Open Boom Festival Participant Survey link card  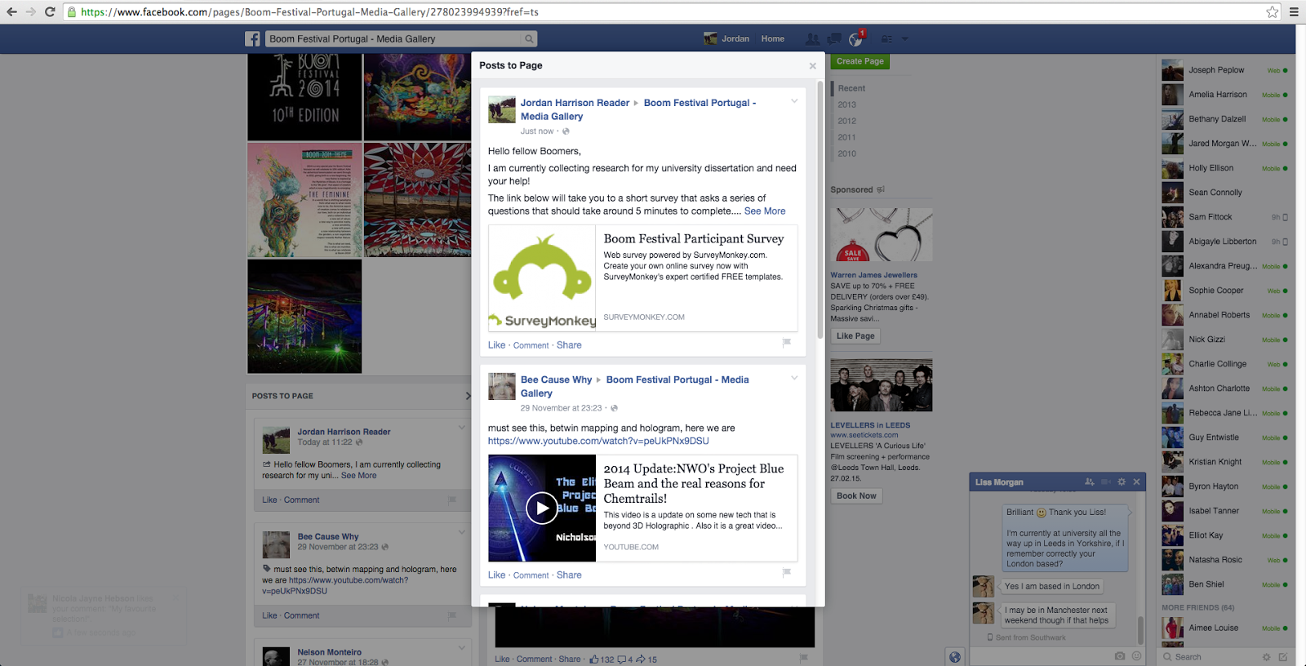click(643, 277)
